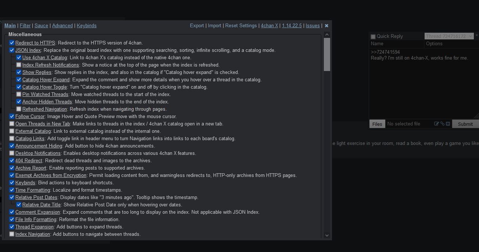
Task: Toggle Relative Date Title checkbox
Action: click(x=19, y=205)
